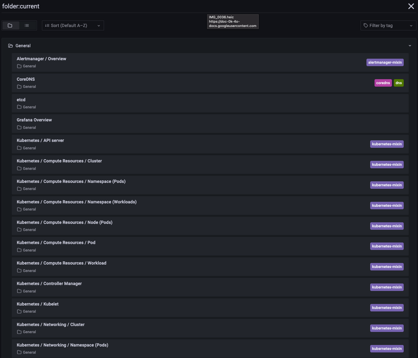Open the CoreDNS dashboard

[26, 79]
